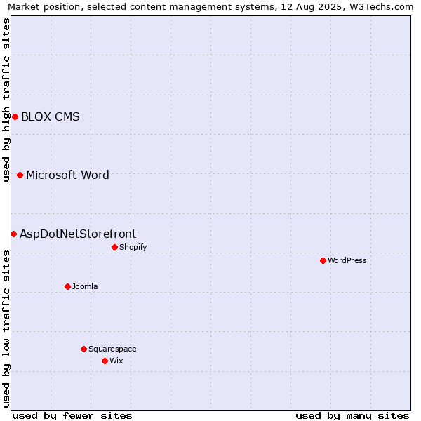
Task: Select the WordPress label
Action: point(347,260)
